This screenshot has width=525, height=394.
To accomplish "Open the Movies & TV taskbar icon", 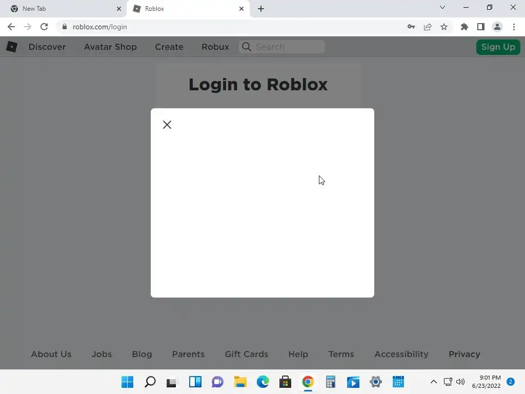I will point(353,382).
